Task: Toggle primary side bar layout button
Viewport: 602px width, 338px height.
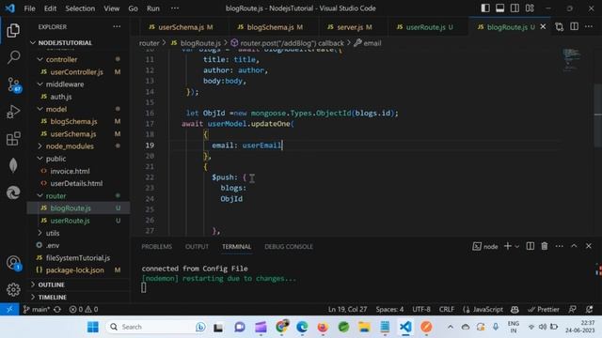Action: click(x=485, y=8)
